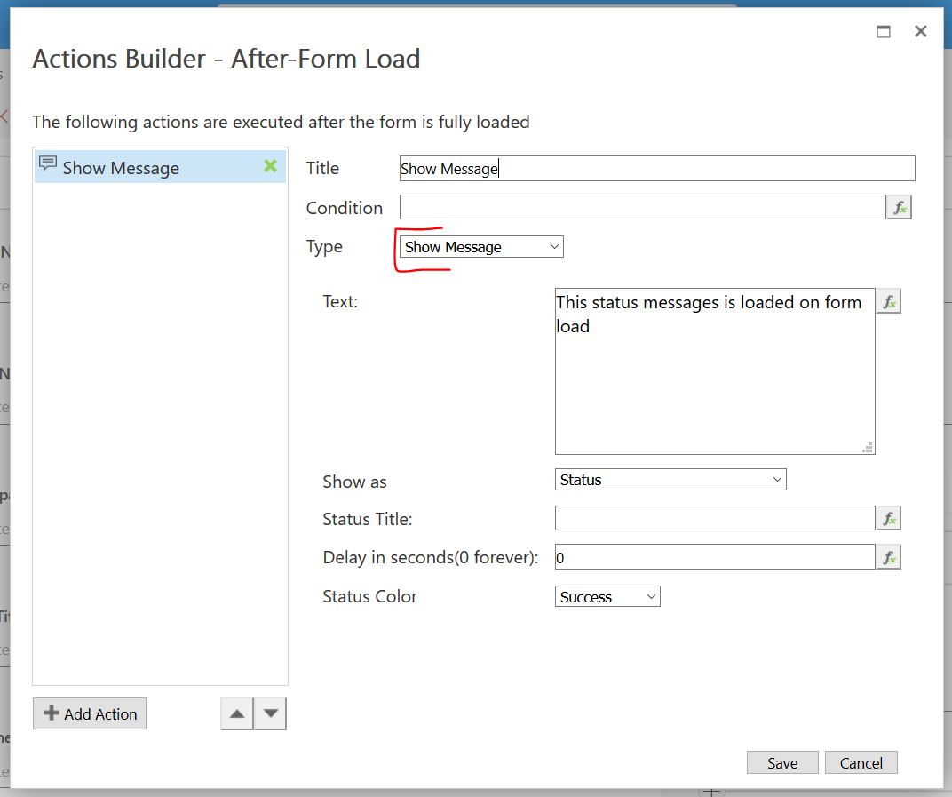
Task: Open formula editor for Delay in seconds
Action: coord(888,558)
